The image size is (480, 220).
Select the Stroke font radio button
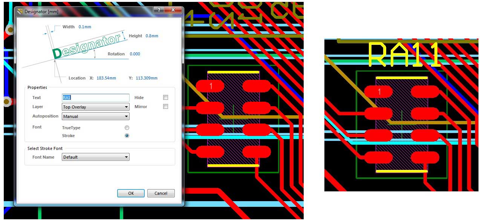point(127,136)
